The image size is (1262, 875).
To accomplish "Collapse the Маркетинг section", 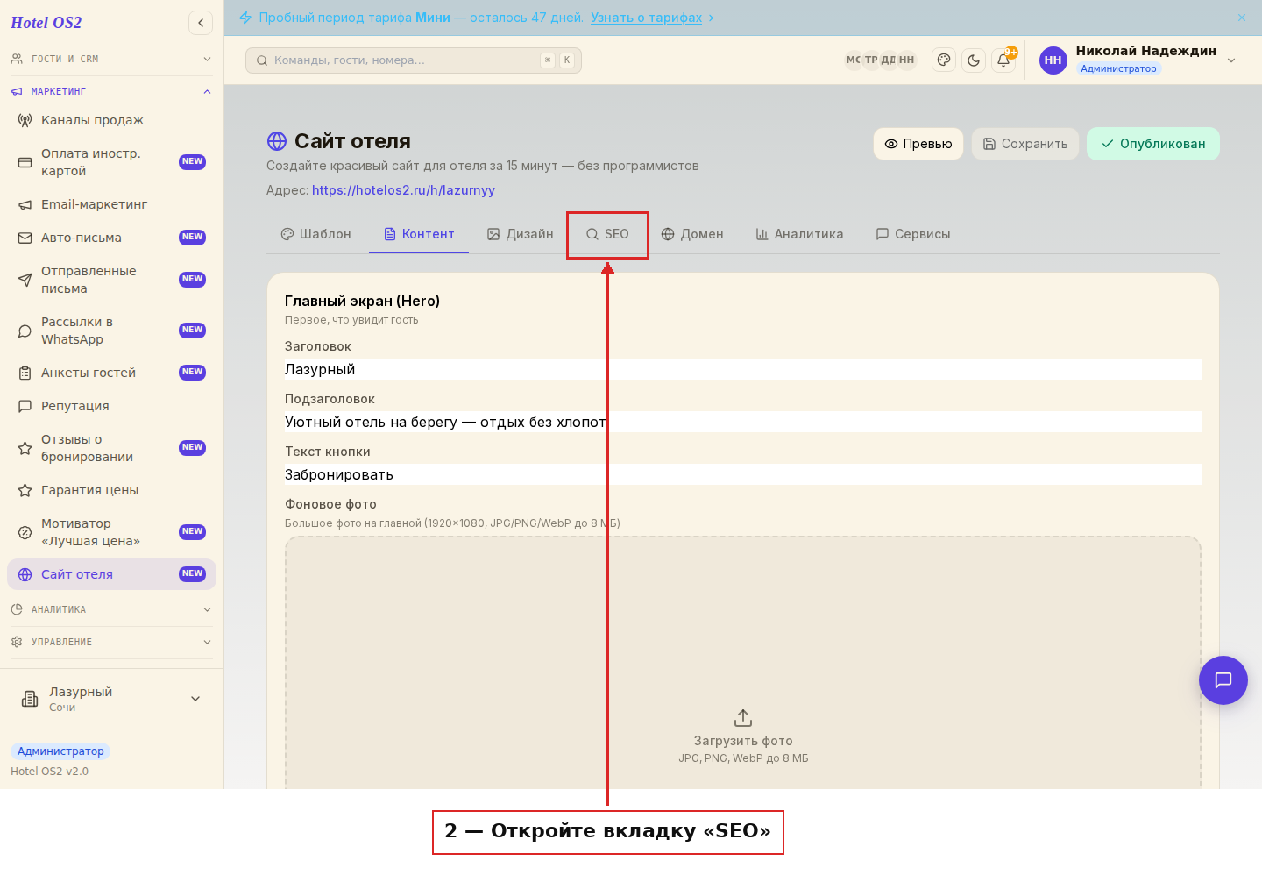I will click(111, 91).
